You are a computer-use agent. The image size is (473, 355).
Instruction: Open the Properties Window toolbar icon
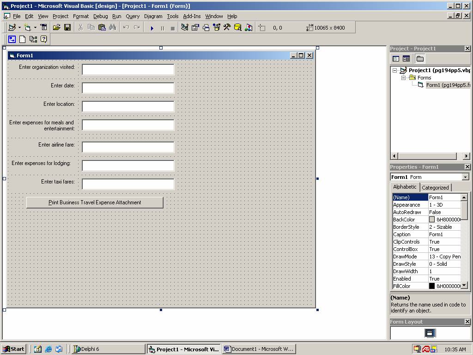click(195, 28)
